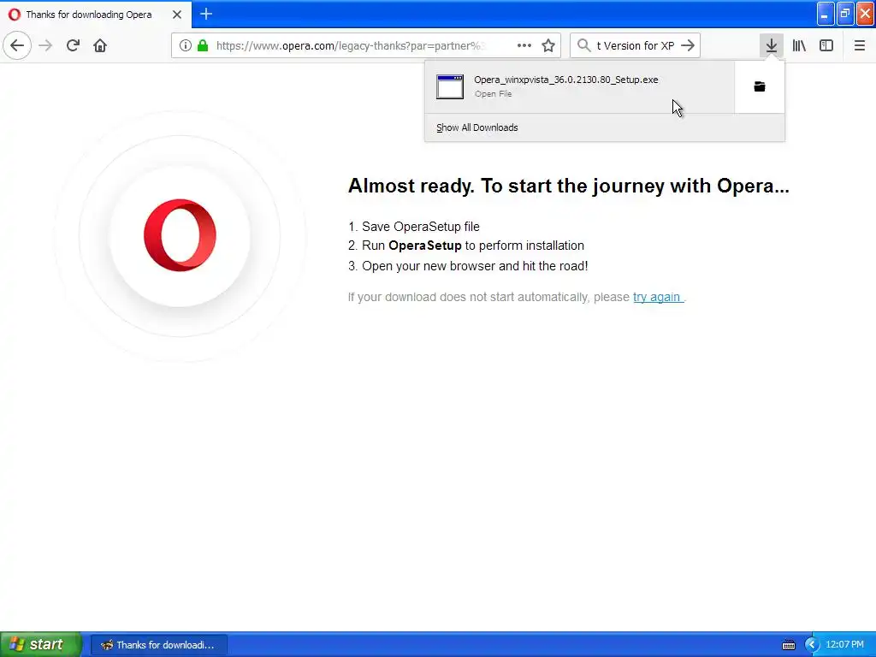Close the Thanks for downloading Opera tab
876x657 pixels.
click(177, 15)
